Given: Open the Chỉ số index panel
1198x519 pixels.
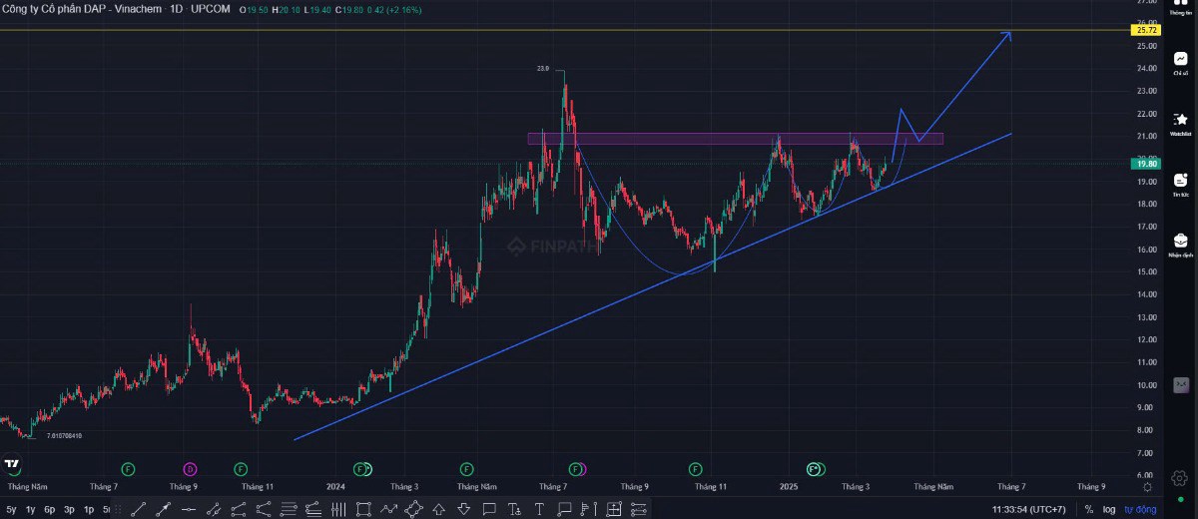Looking at the screenshot, I should 1181,64.
